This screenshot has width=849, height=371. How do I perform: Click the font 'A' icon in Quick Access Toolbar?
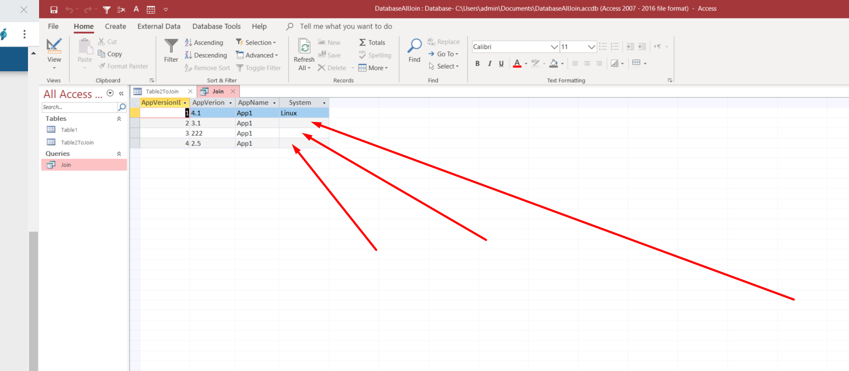tap(136, 9)
